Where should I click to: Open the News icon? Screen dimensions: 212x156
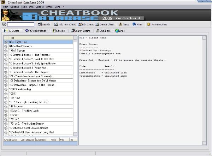pos(120,24)
